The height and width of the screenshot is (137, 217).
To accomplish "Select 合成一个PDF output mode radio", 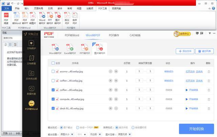I will [x=78, y=127].
